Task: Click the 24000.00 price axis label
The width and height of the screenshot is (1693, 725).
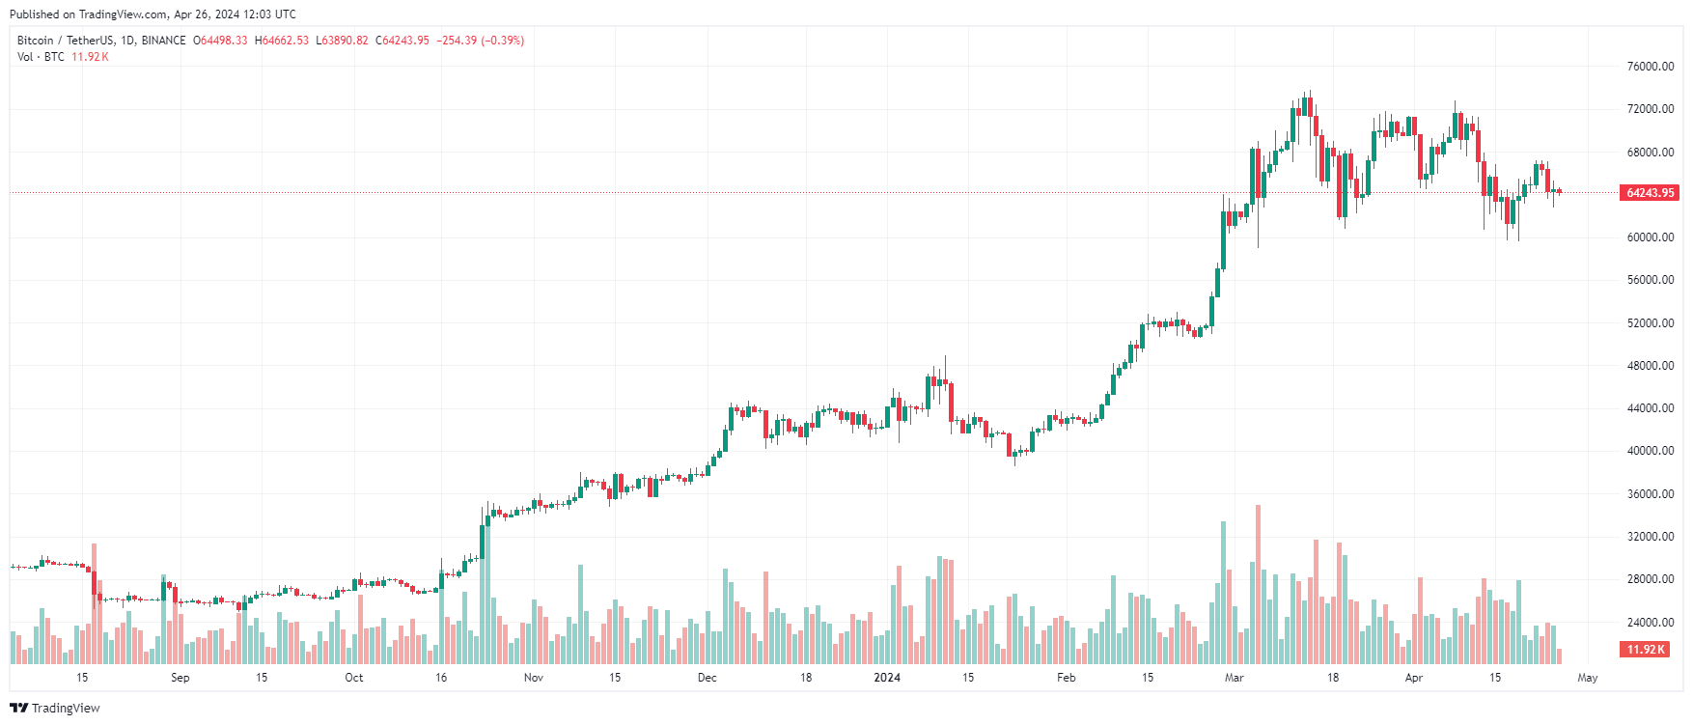Action: click(1651, 622)
